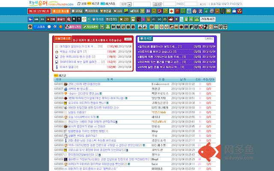Click the red number 7 game icon
This screenshot has height=171, width=274.
(x=205, y=27)
